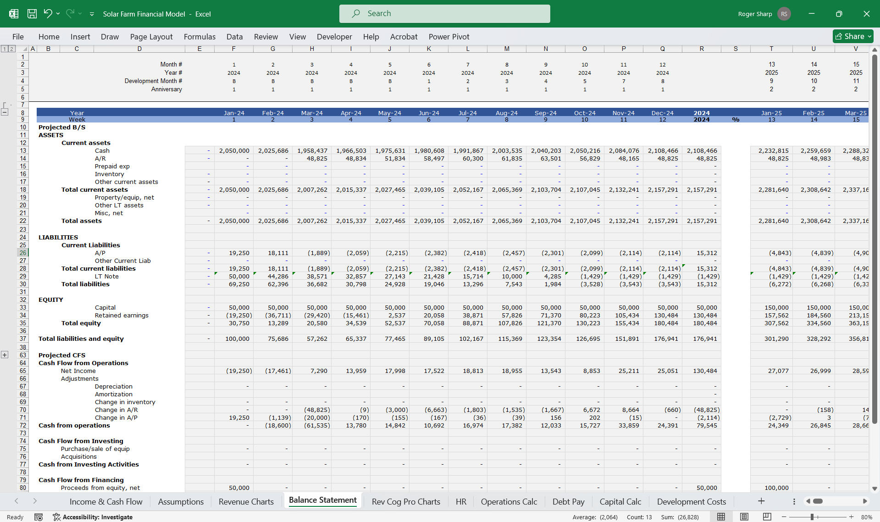This screenshot has height=522, width=880.
Task: Open the Development Costs sheet tab
Action: [692, 502]
